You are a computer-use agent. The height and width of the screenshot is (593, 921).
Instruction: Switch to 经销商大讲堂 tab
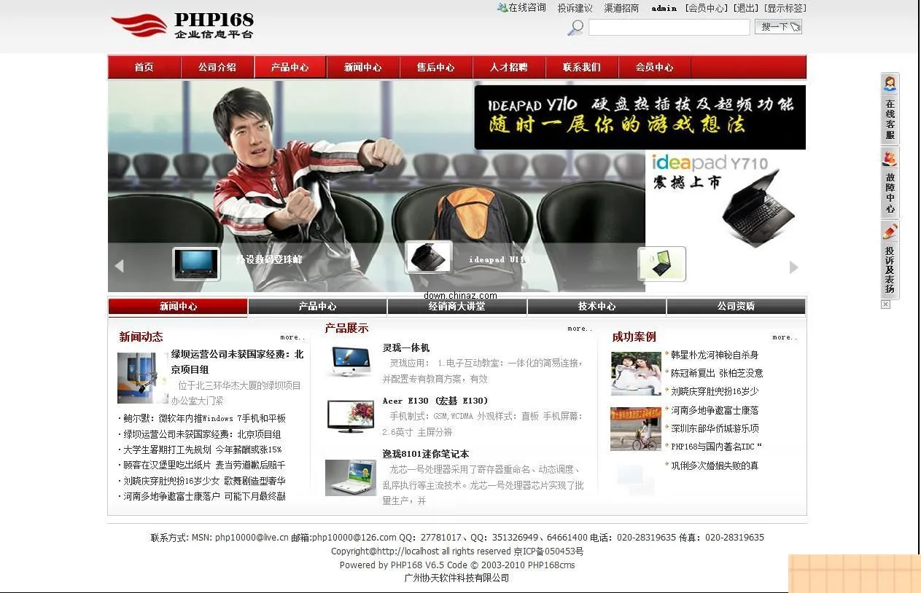click(457, 307)
